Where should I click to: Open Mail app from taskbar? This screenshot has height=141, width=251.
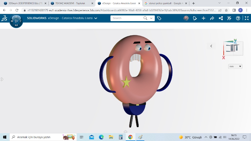pyautogui.click(x=92, y=137)
